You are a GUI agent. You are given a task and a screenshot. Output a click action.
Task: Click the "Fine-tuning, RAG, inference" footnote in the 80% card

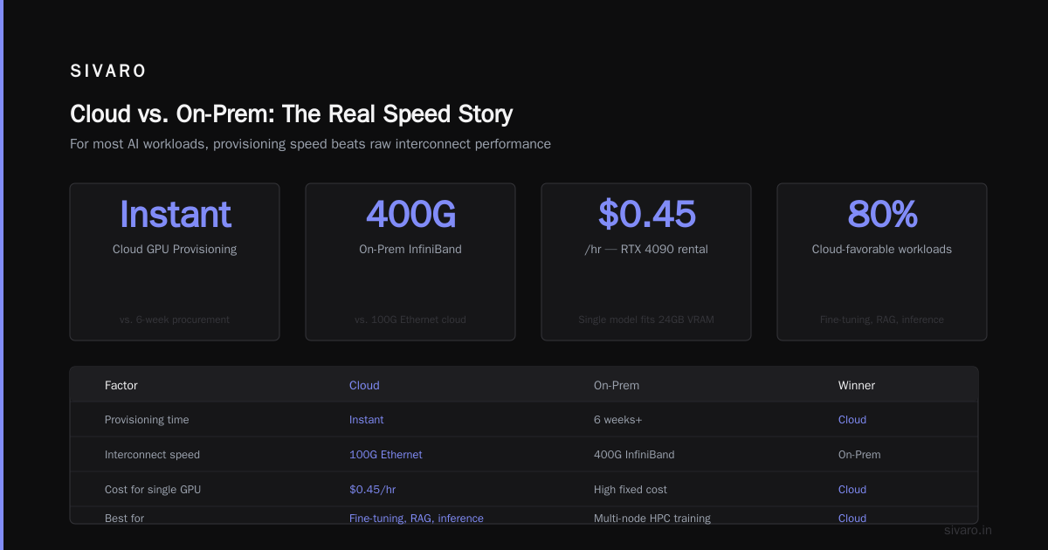pyautogui.click(x=882, y=320)
